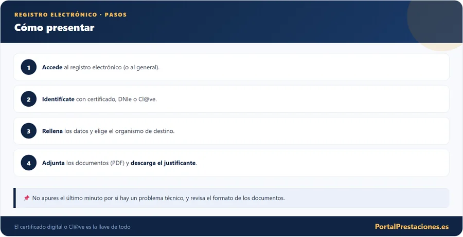Image resolution: width=463 pixels, height=237 pixels.
Task: Click the PortalPrestaciones.es footer brand
Action: [412, 227]
